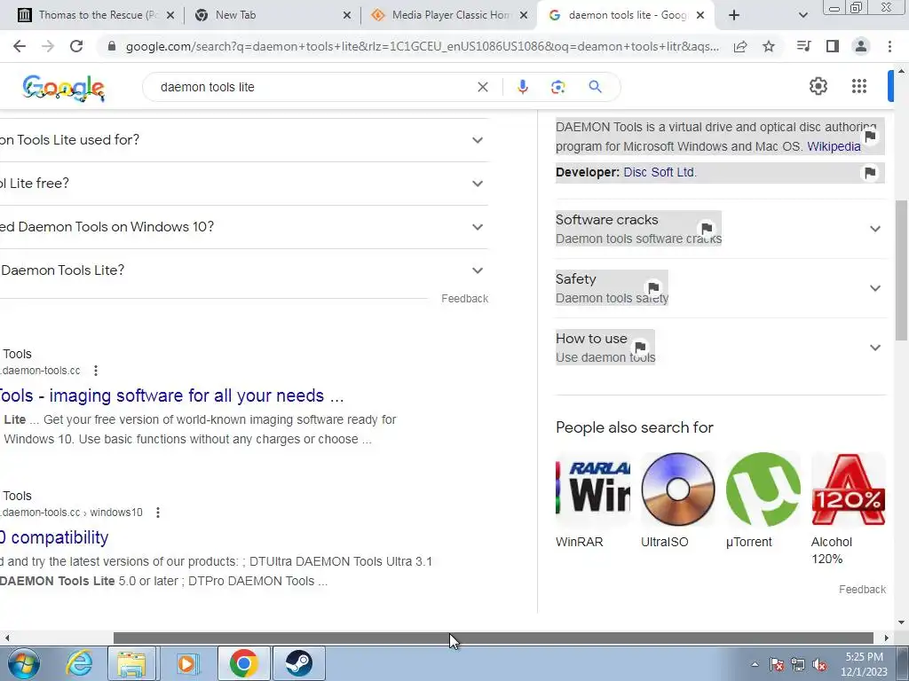Open the Wikipedia link
Screen dimensions: 909x681
pyautogui.click(x=834, y=146)
